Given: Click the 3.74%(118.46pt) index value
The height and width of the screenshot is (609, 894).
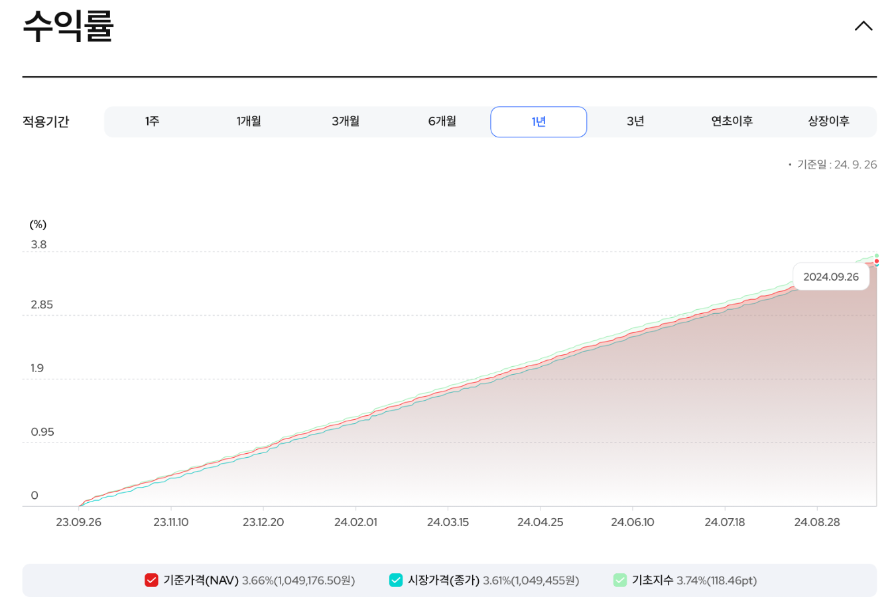Looking at the screenshot, I should click(716, 580).
